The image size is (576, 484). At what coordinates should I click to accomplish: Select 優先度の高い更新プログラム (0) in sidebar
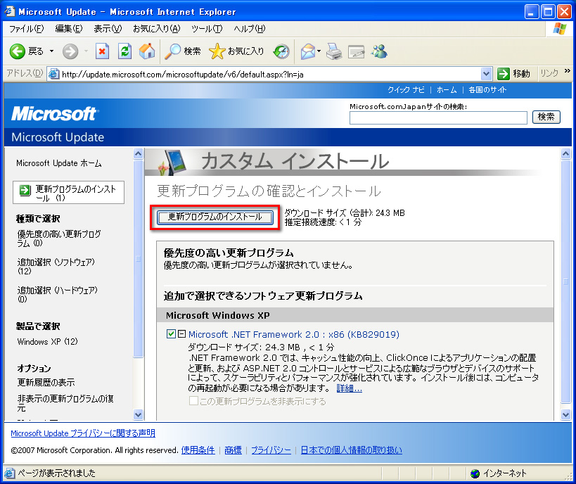click(x=59, y=238)
